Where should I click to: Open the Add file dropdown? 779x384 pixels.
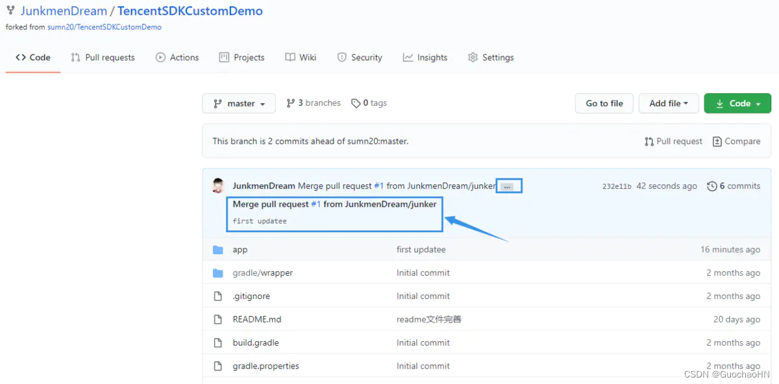[x=669, y=103]
